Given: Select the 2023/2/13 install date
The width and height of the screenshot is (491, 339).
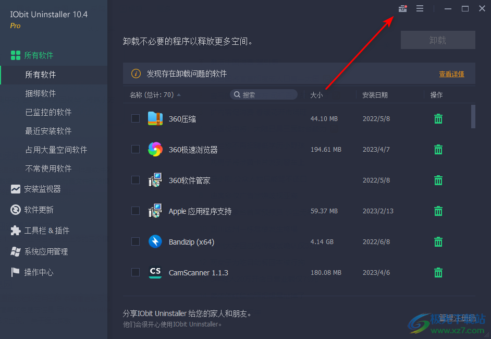Looking at the screenshot, I should click(378, 211).
